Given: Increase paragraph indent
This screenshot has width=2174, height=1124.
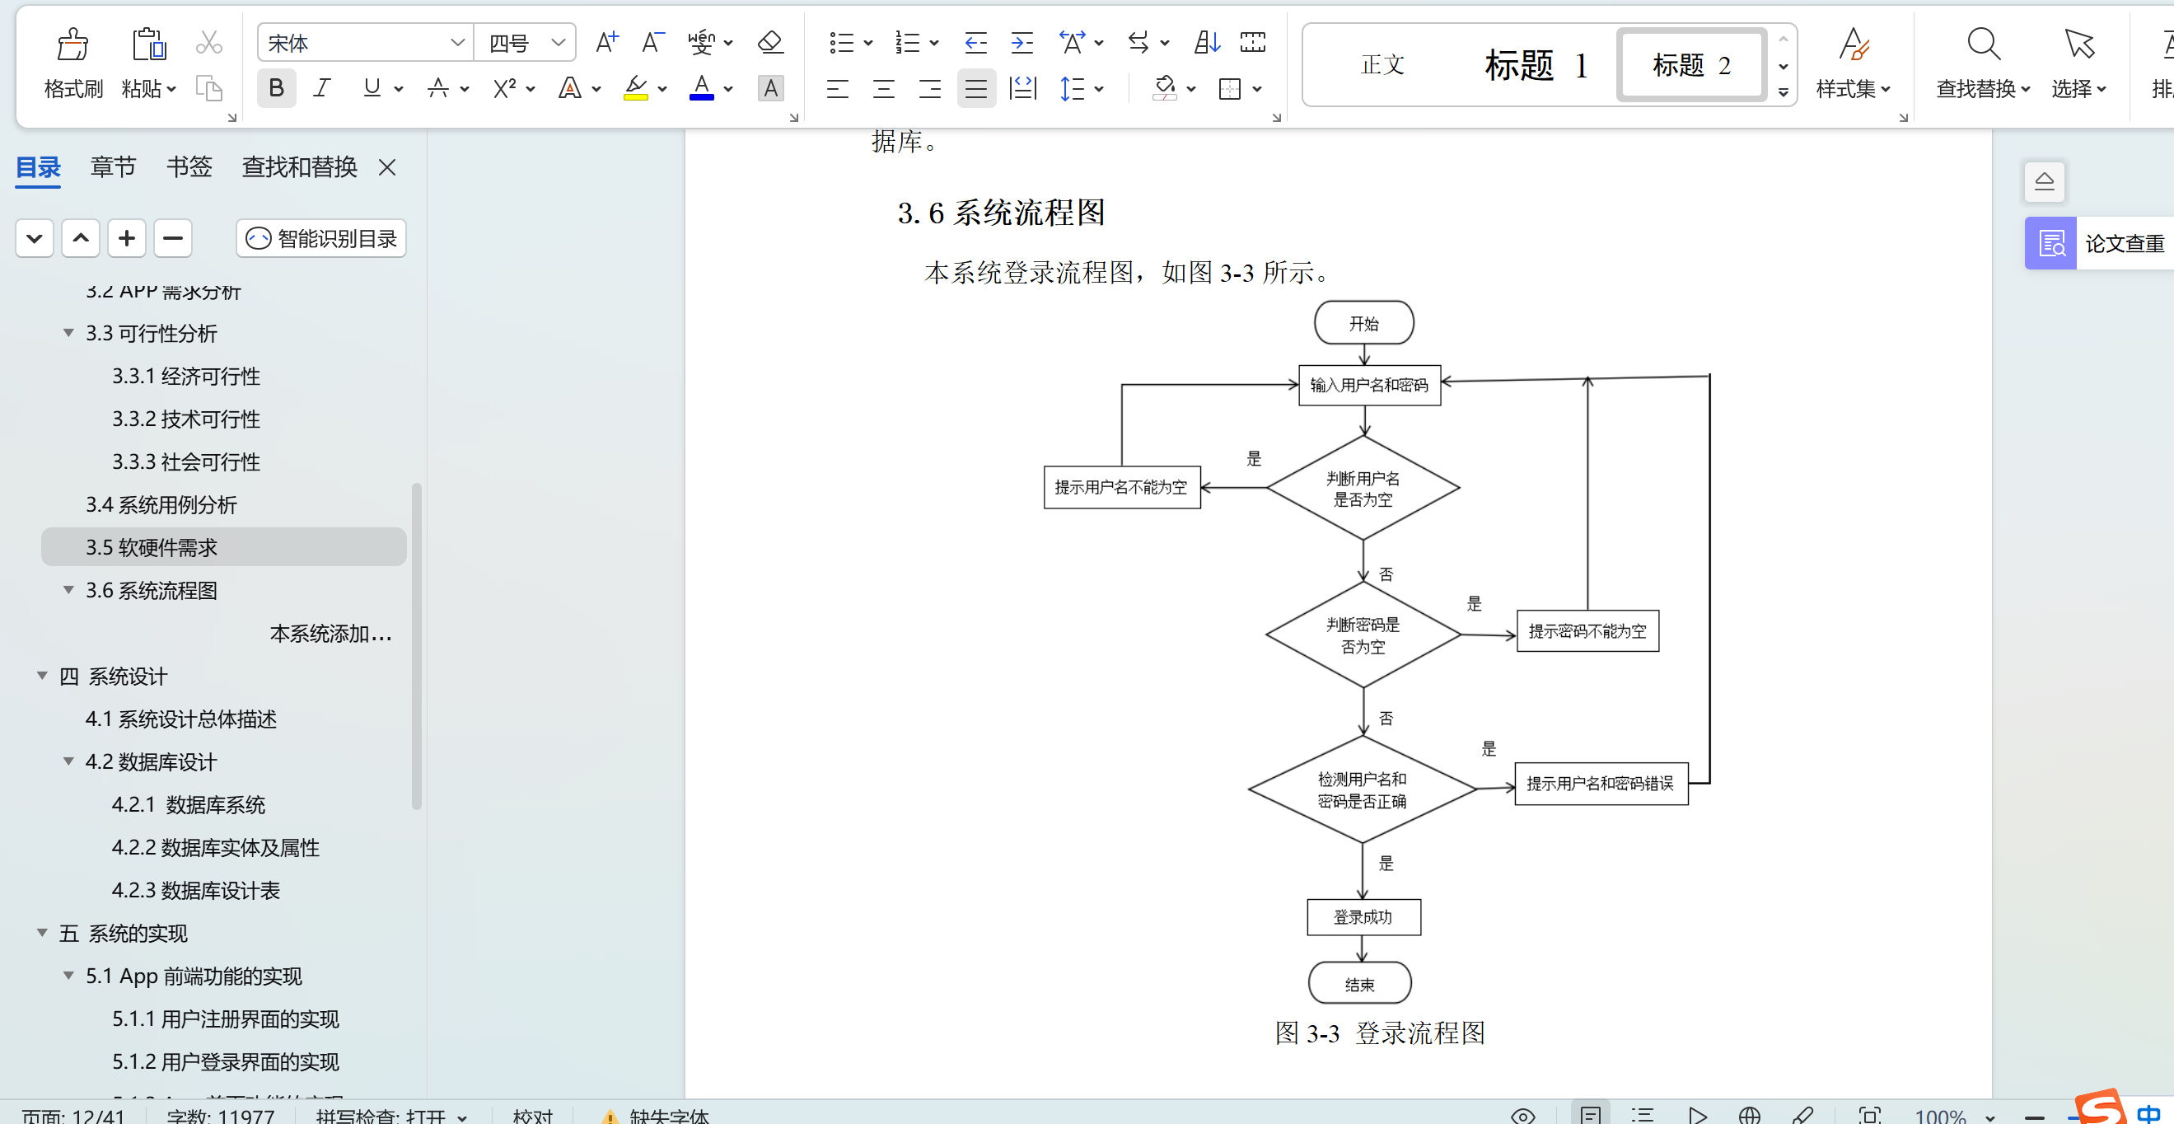Looking at the screenshot, I should [1022, 42].
